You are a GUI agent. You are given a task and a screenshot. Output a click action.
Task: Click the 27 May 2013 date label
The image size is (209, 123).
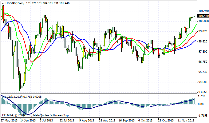(x=9, y=120)
